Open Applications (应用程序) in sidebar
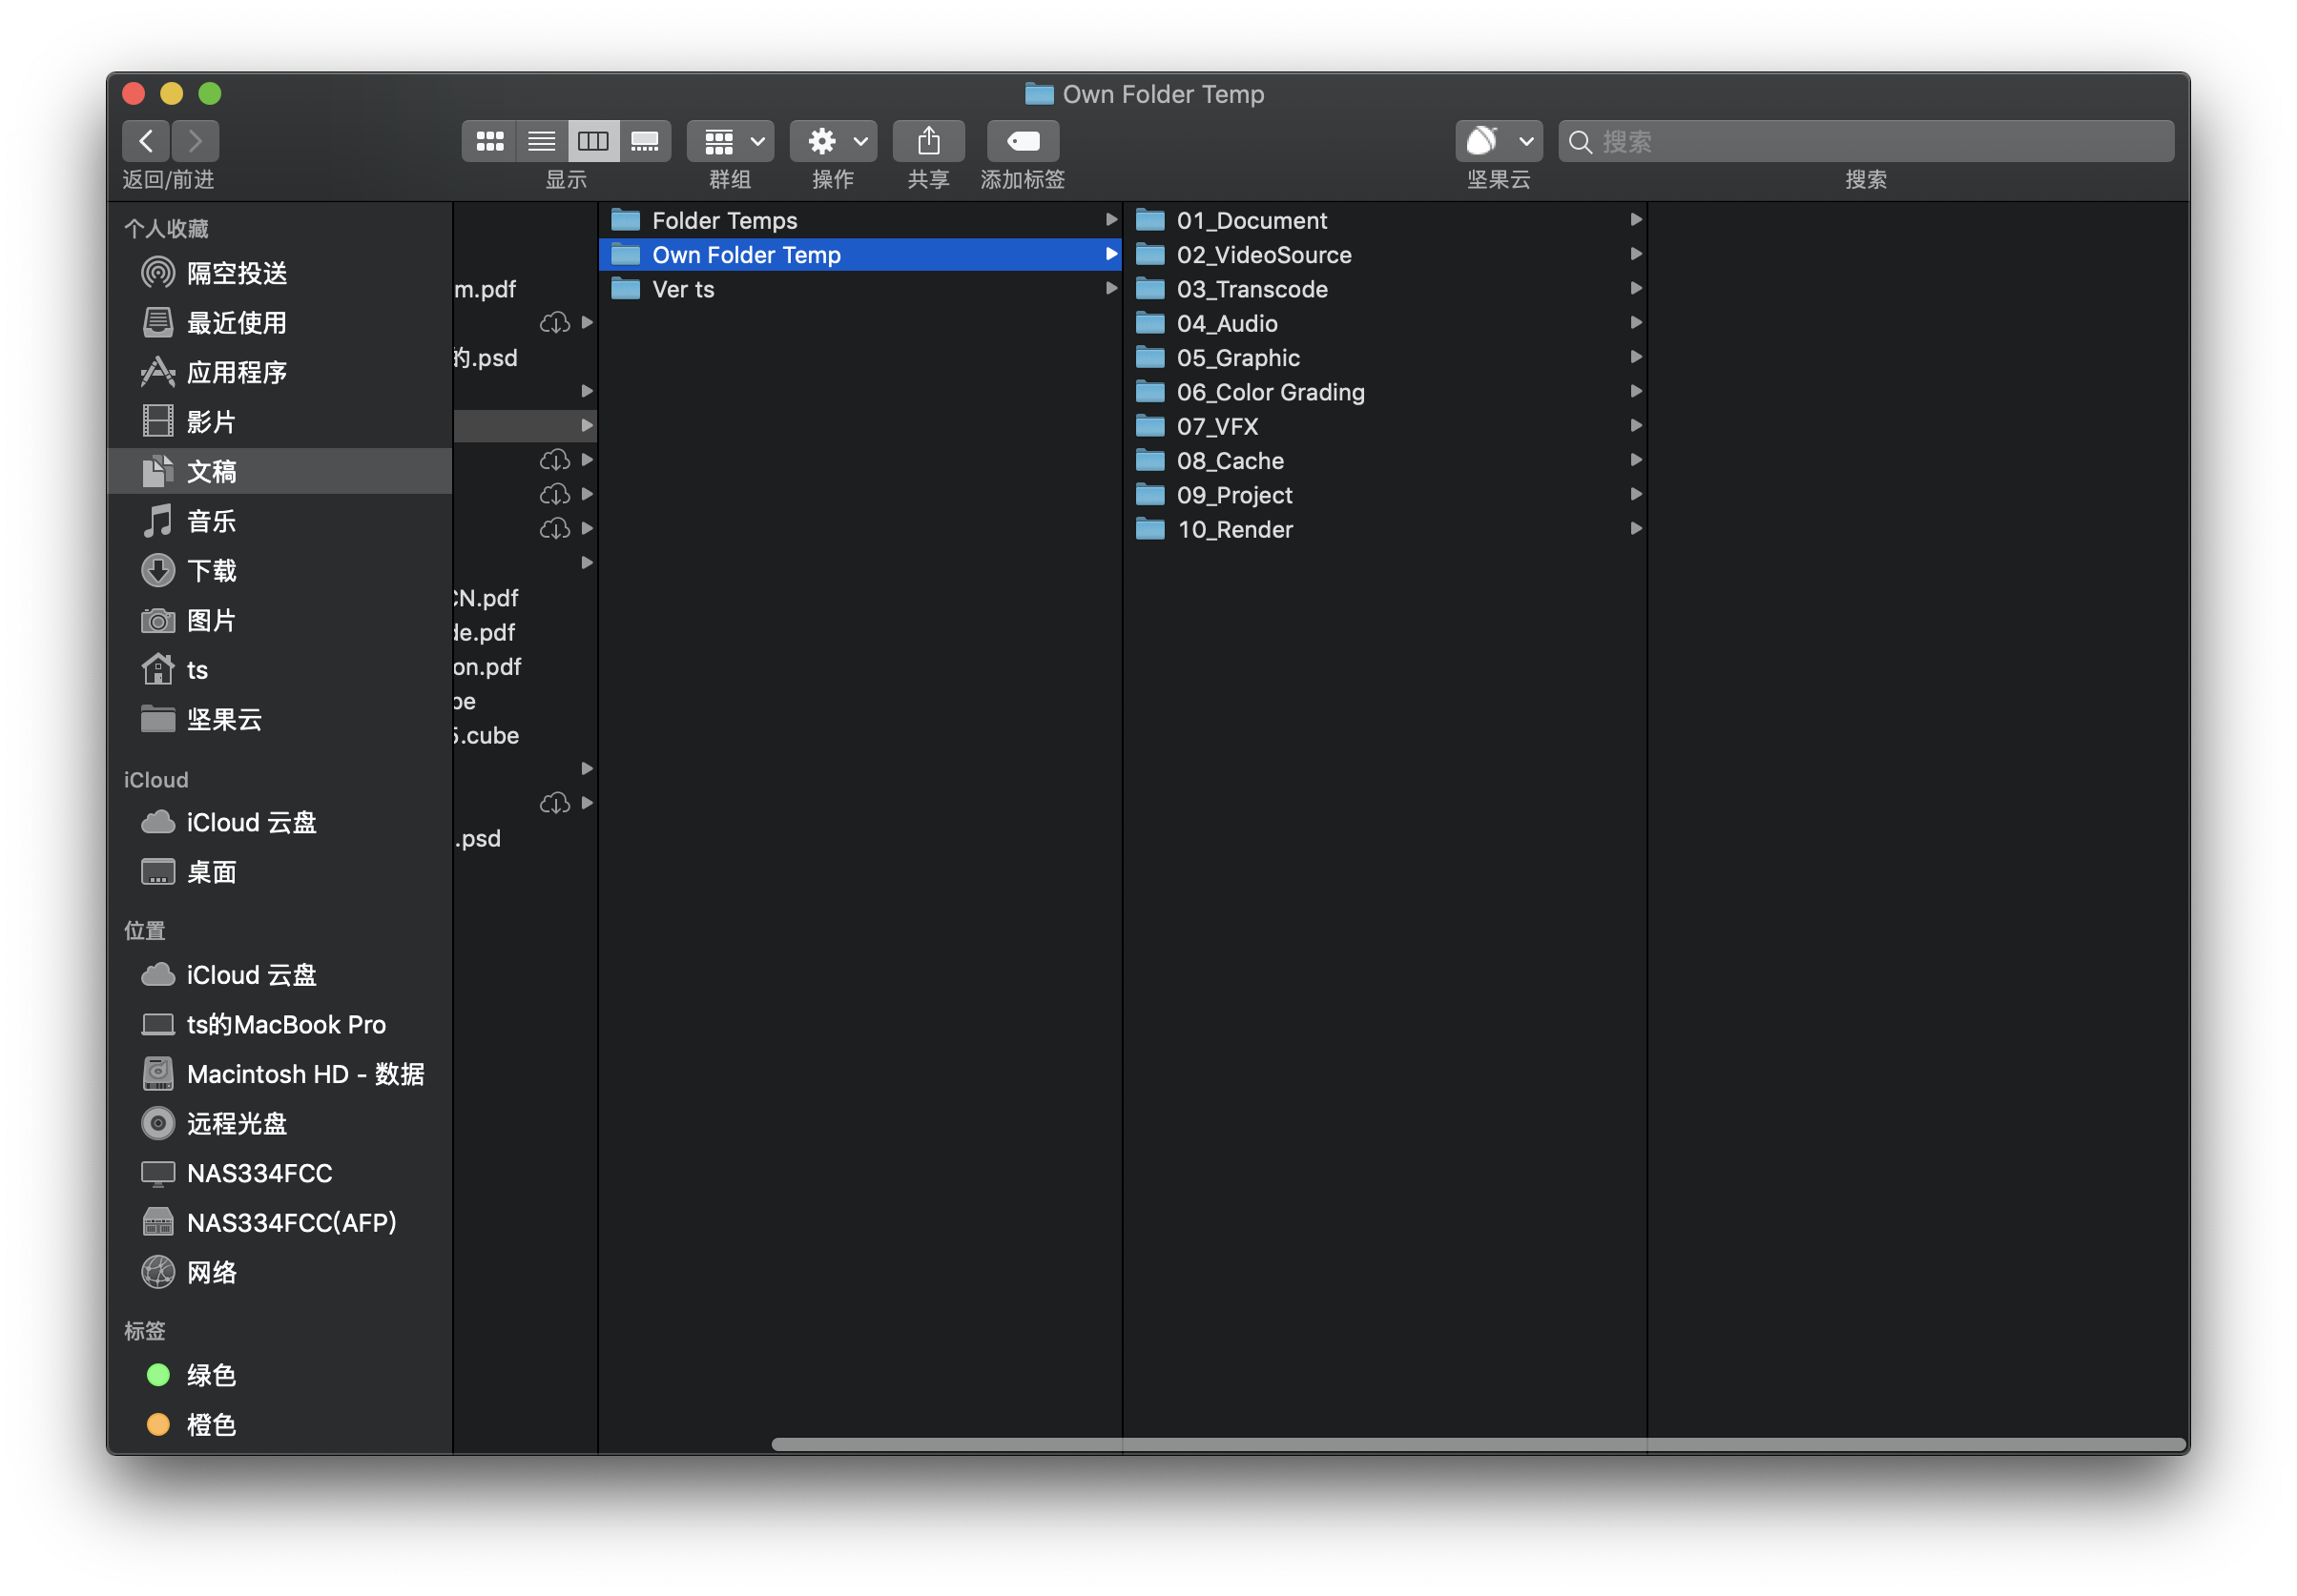Screen dimensions: 2297x1596 [x=237, y=373]
